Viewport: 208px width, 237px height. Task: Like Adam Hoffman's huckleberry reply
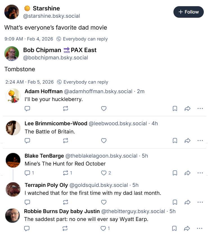coord(104,108)
